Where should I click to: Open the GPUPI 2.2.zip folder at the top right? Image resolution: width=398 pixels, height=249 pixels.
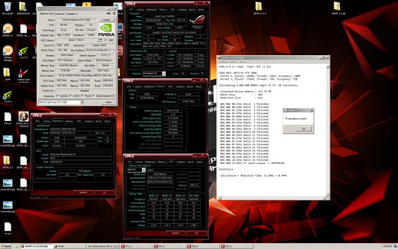point(338,8)
